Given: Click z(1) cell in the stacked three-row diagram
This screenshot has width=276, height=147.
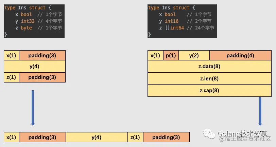Looking at the screenshot, I should click(12, 77).
